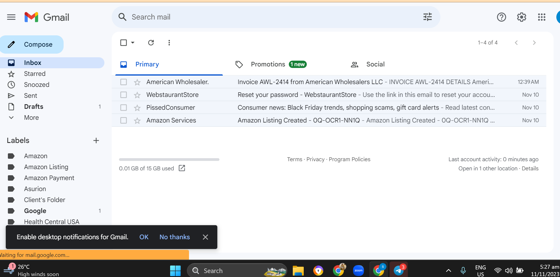The image size is (560, 277).
Task: Open the Reset your password email
Action: tap(329, 95)
